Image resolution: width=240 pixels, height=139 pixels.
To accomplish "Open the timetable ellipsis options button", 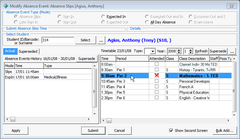I will tap(232, 51).
